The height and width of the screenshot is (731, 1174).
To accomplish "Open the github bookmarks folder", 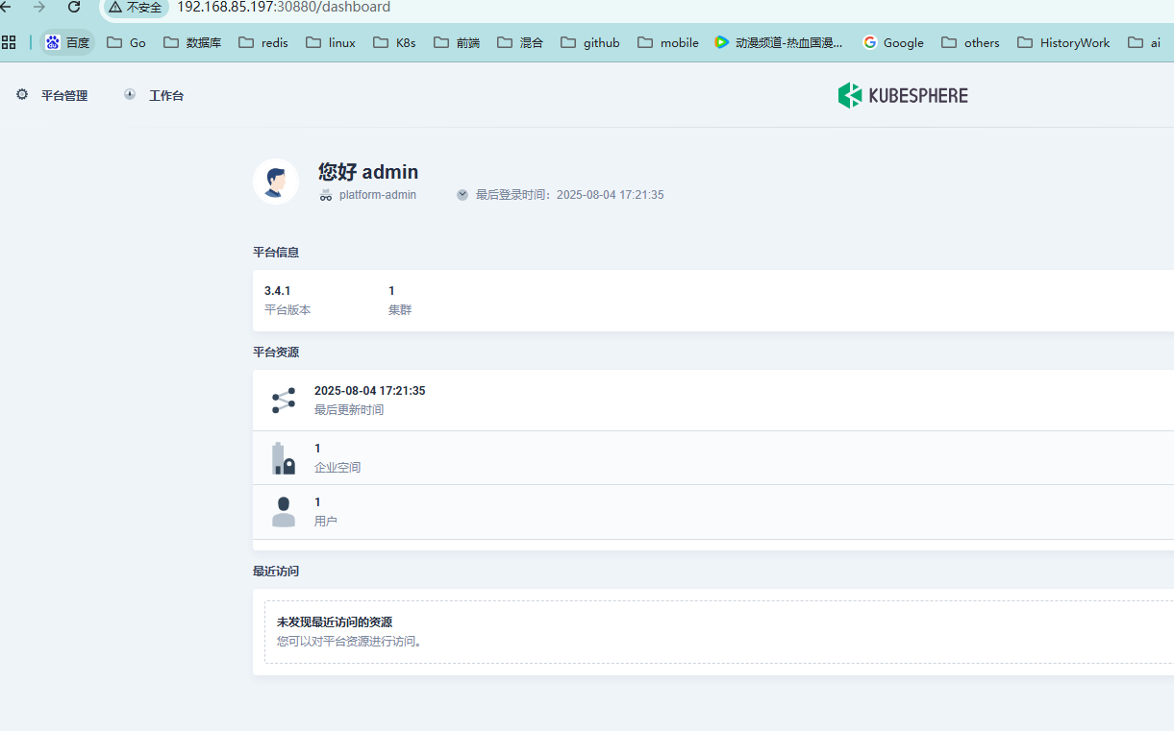I will coord(590,42).
